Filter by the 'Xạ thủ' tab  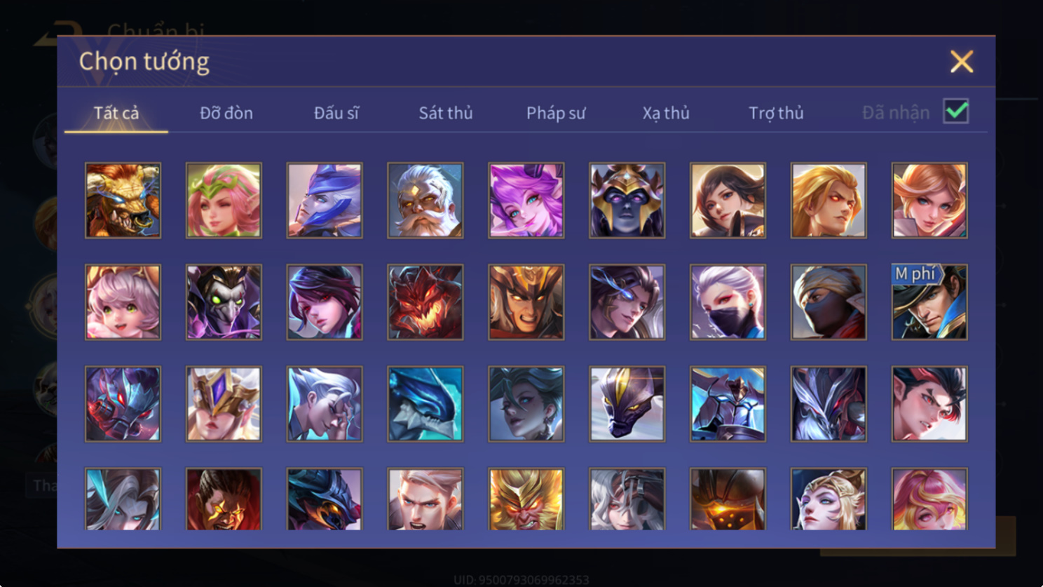(666, 113)
